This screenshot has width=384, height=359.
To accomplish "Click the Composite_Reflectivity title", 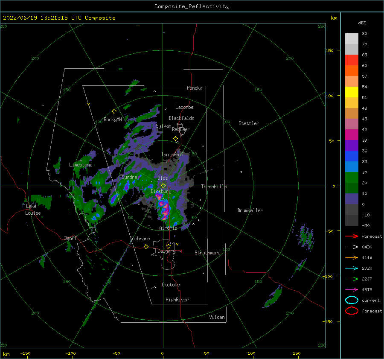I will click(x=192, y=6).
